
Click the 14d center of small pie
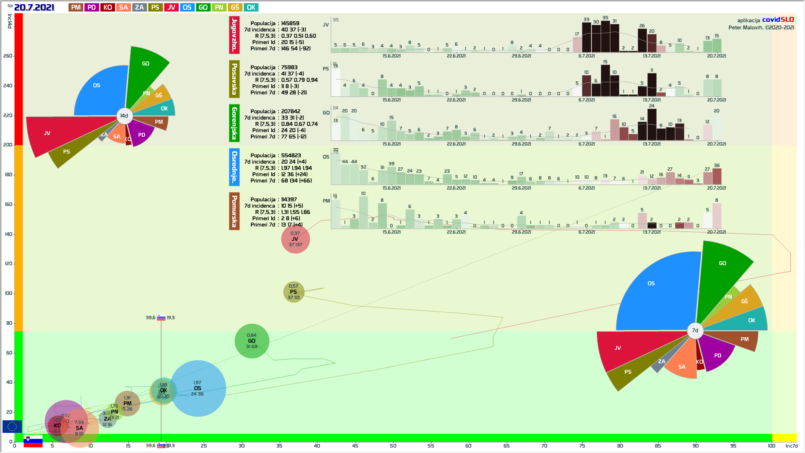124,116
